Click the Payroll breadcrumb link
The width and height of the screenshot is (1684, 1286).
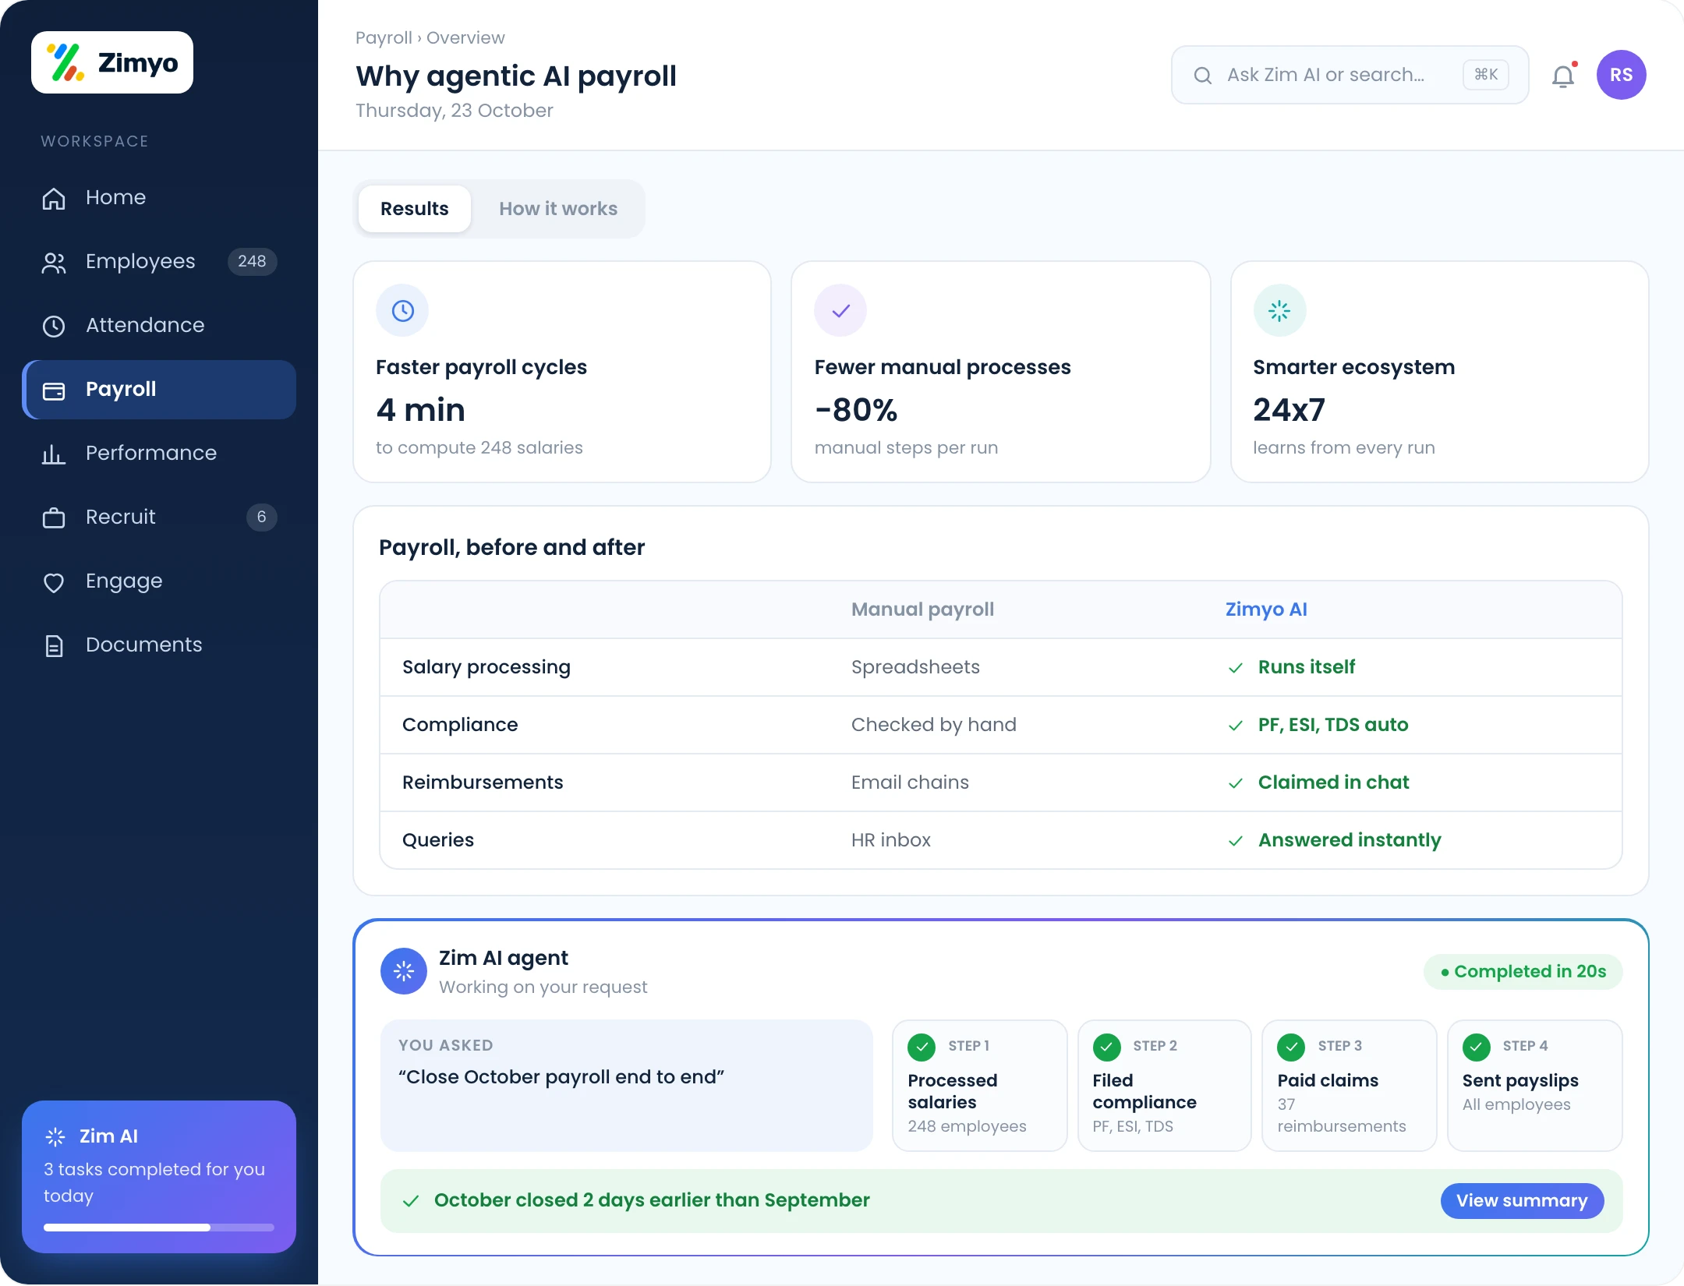pos(384,37)
